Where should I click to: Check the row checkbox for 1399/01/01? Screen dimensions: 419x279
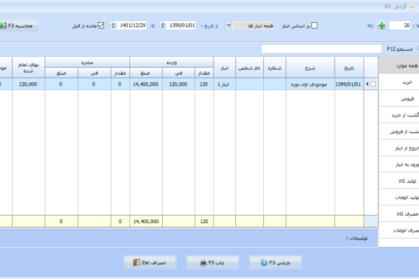point(373,84)
